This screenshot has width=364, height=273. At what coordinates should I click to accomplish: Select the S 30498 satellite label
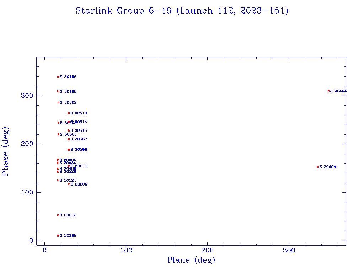[x=68, y=91]
